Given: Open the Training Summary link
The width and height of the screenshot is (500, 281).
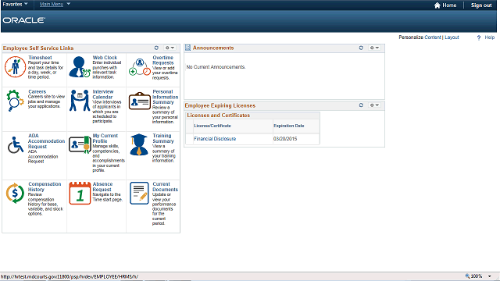Looking at the screenshot, I should [163, 138].
